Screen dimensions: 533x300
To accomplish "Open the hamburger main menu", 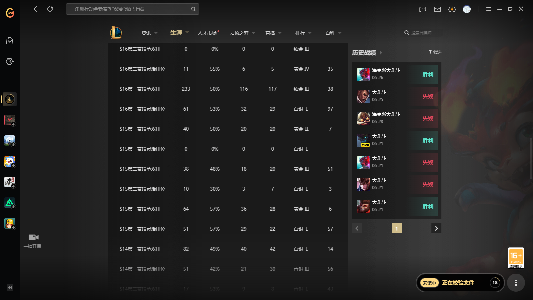I will 488,9.
